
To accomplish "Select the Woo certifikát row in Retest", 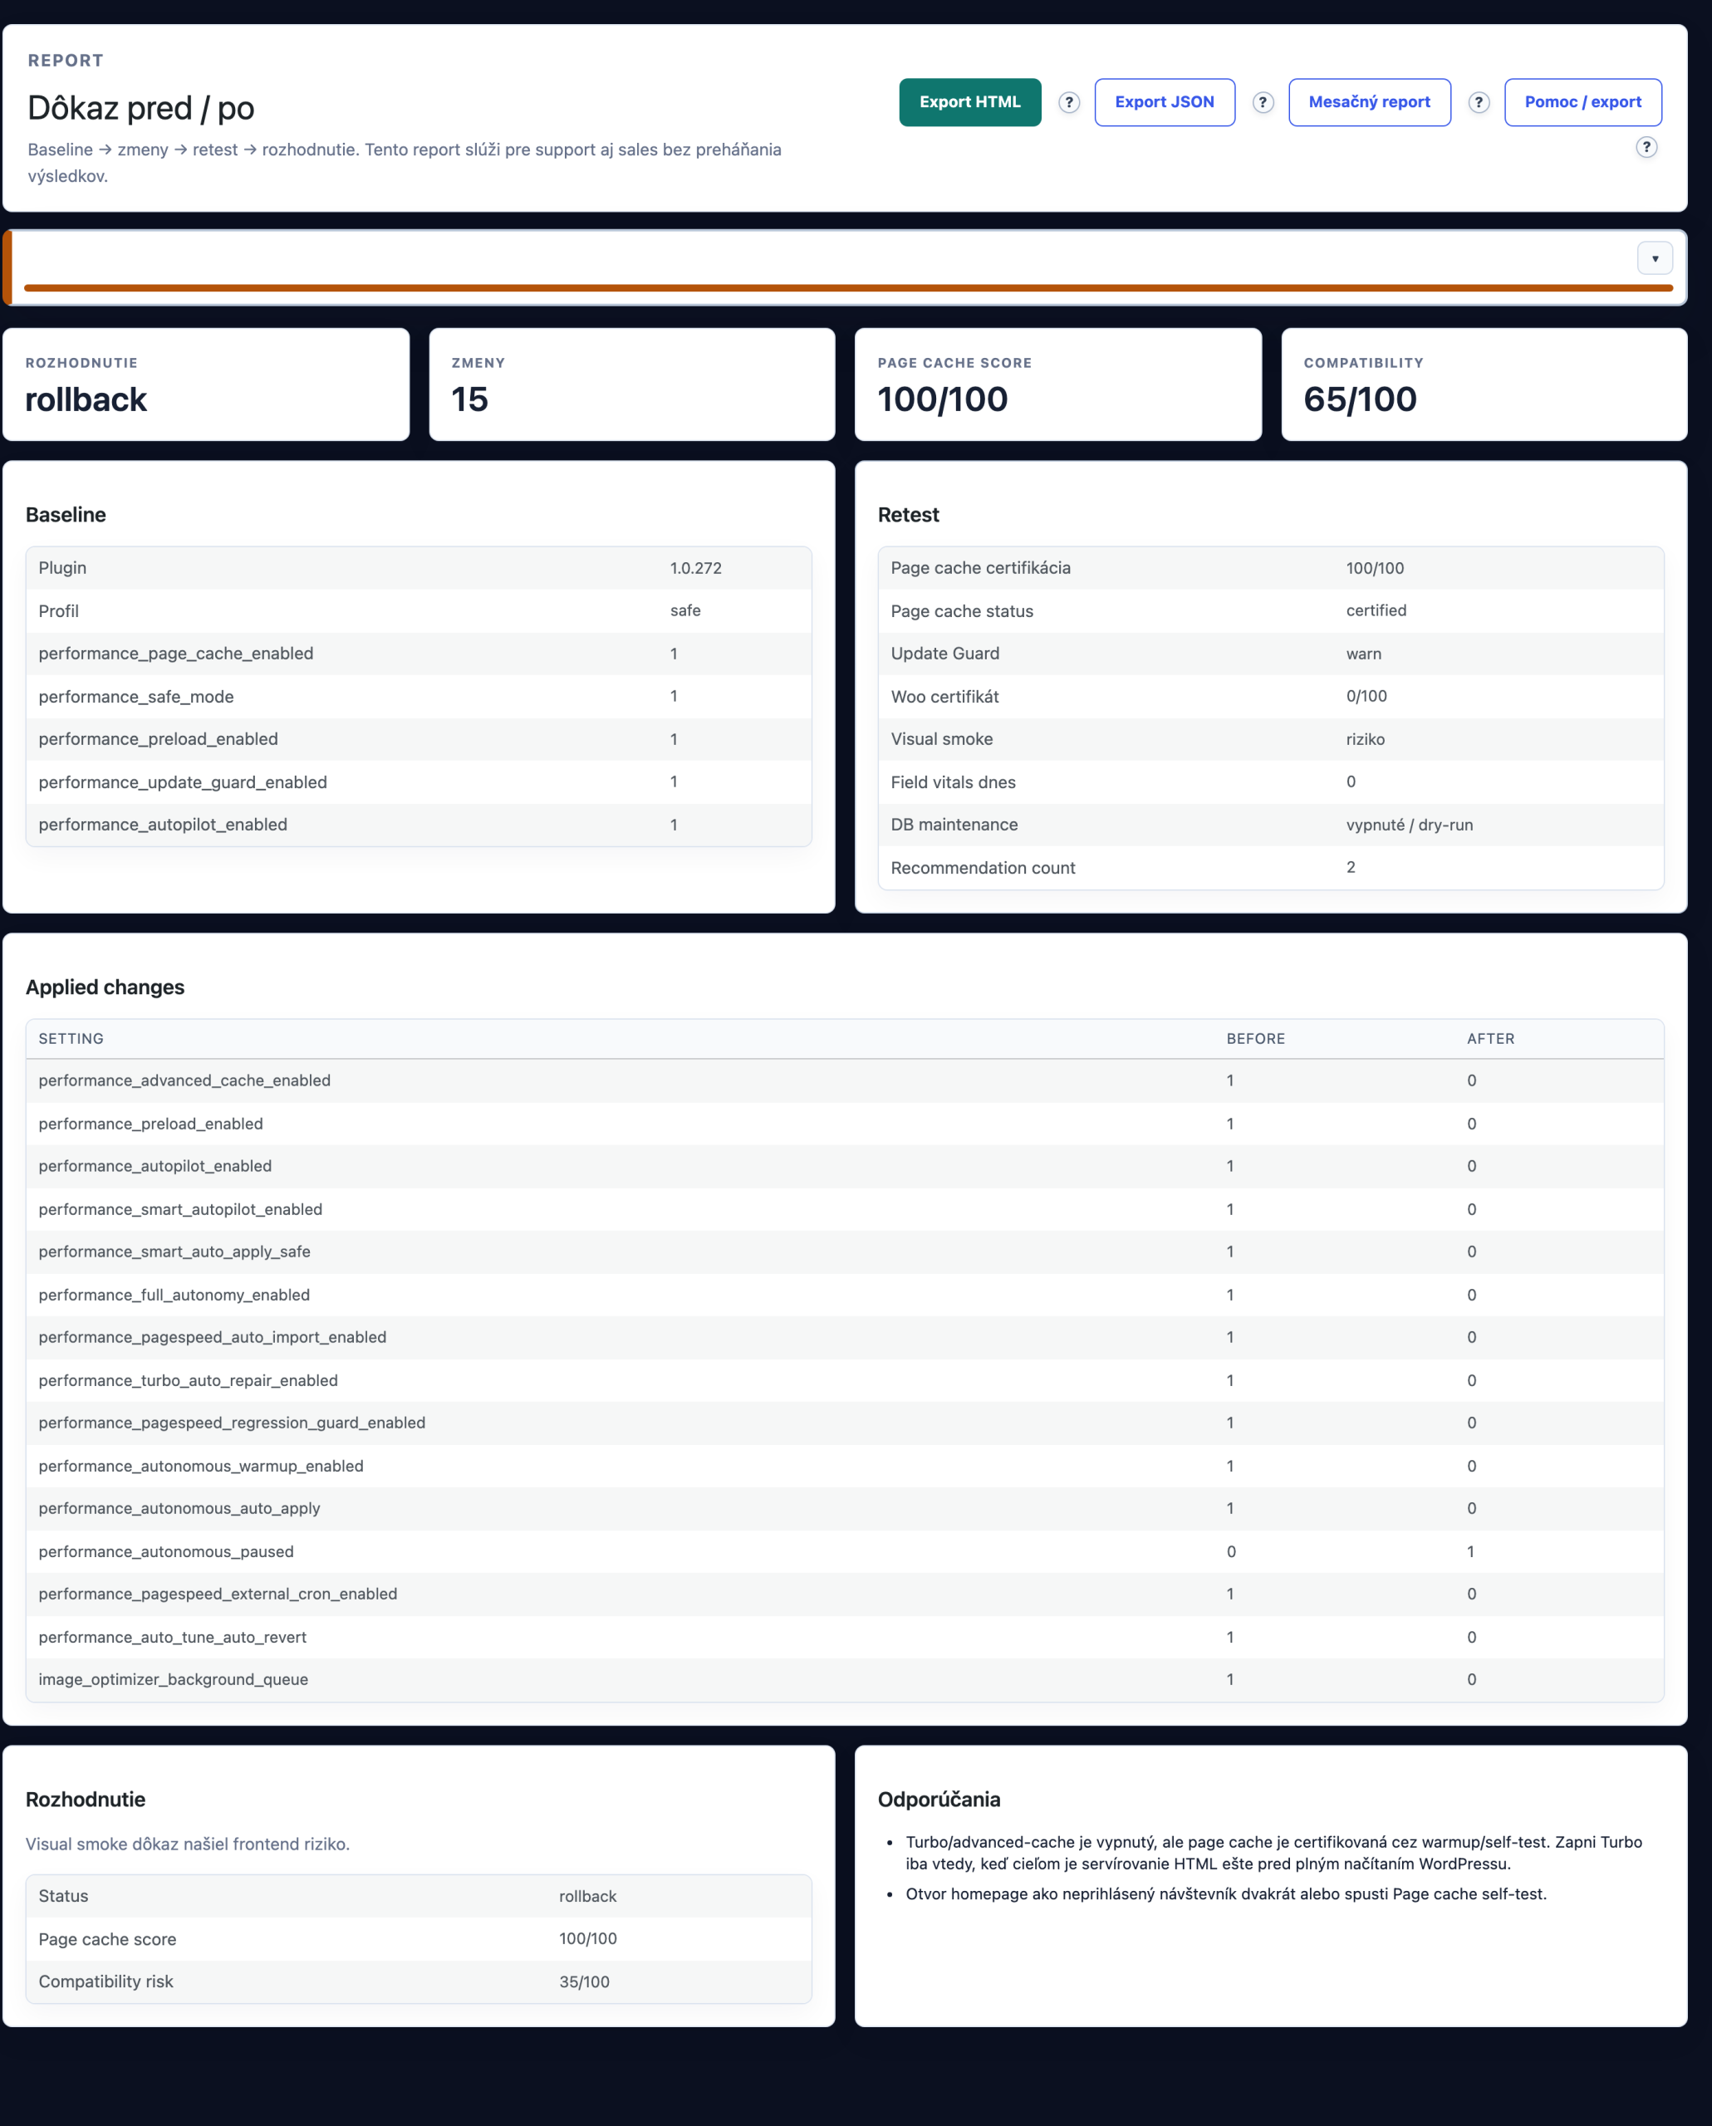I will click(x=1271, y=696).
